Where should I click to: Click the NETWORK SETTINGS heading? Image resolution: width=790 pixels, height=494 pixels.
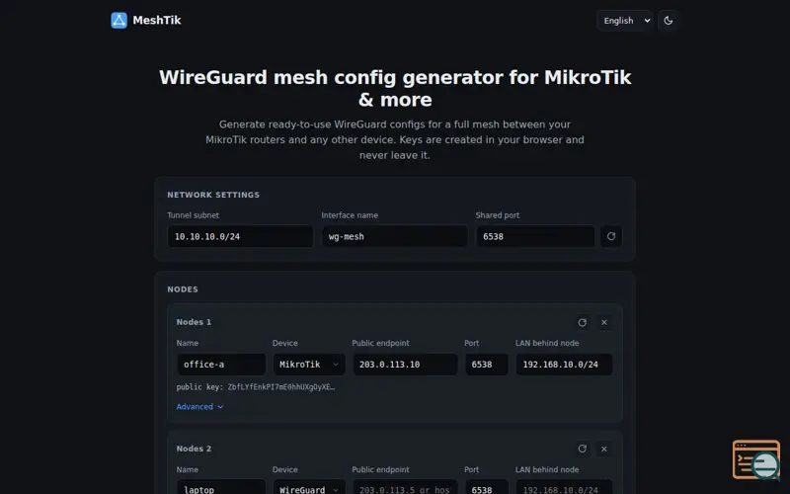213,195
